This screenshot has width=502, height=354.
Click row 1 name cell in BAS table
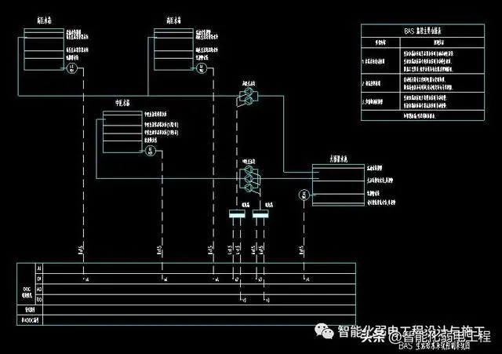click(380, 61)
